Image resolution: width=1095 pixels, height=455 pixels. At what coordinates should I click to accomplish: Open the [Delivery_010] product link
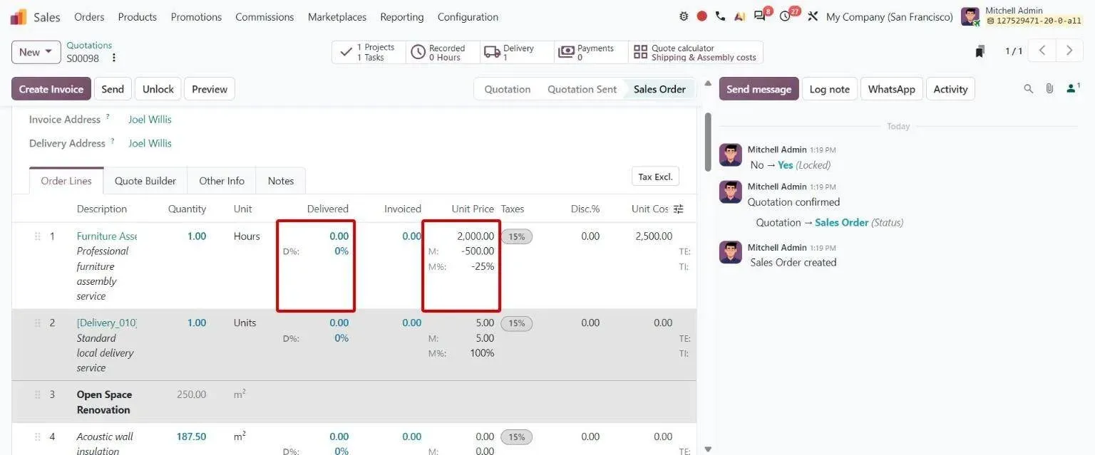(x=106, y=323)
